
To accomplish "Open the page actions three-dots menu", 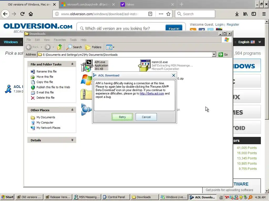I will (161, 14).
